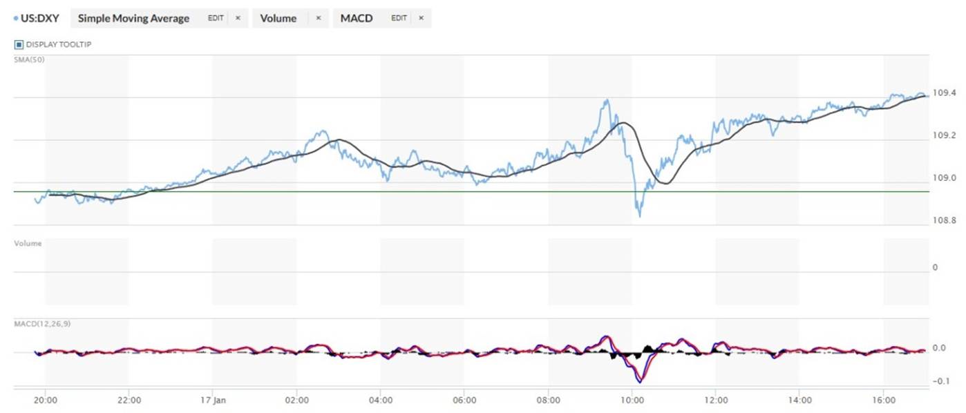Viewport: 966px width, 413px height.
Task: Remove the MACD indicator
Action: pyautogui.click(x=421, y=19)
